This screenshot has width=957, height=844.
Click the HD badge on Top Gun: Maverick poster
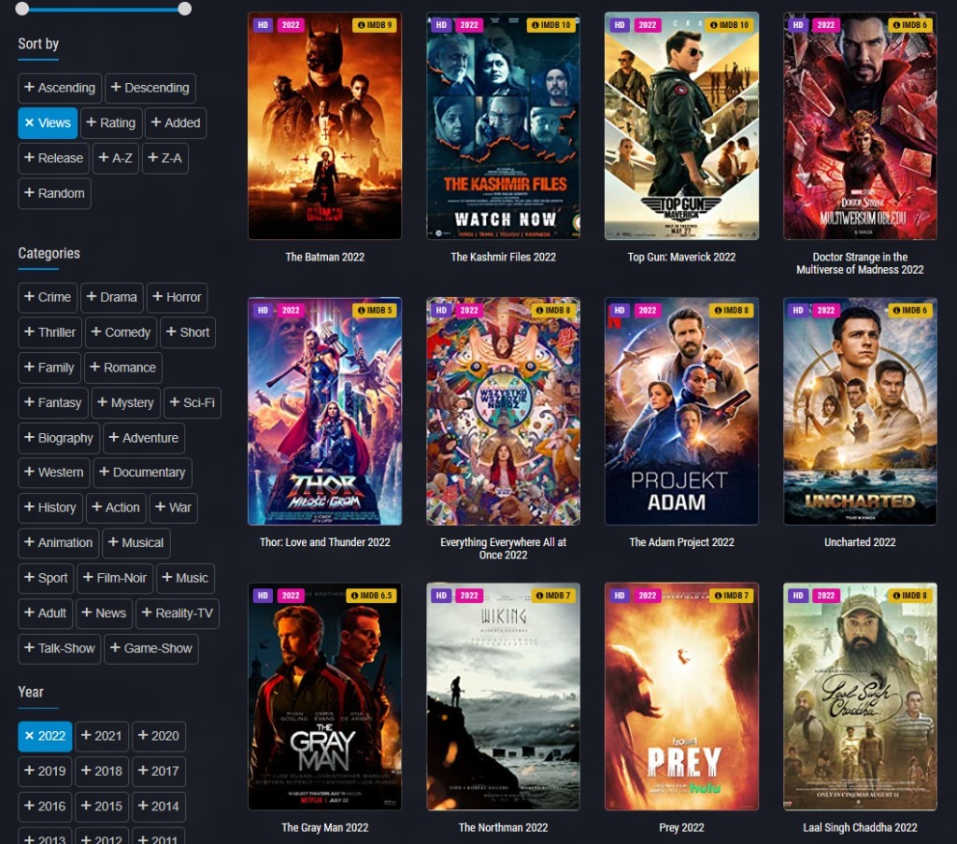click(620, 25)
